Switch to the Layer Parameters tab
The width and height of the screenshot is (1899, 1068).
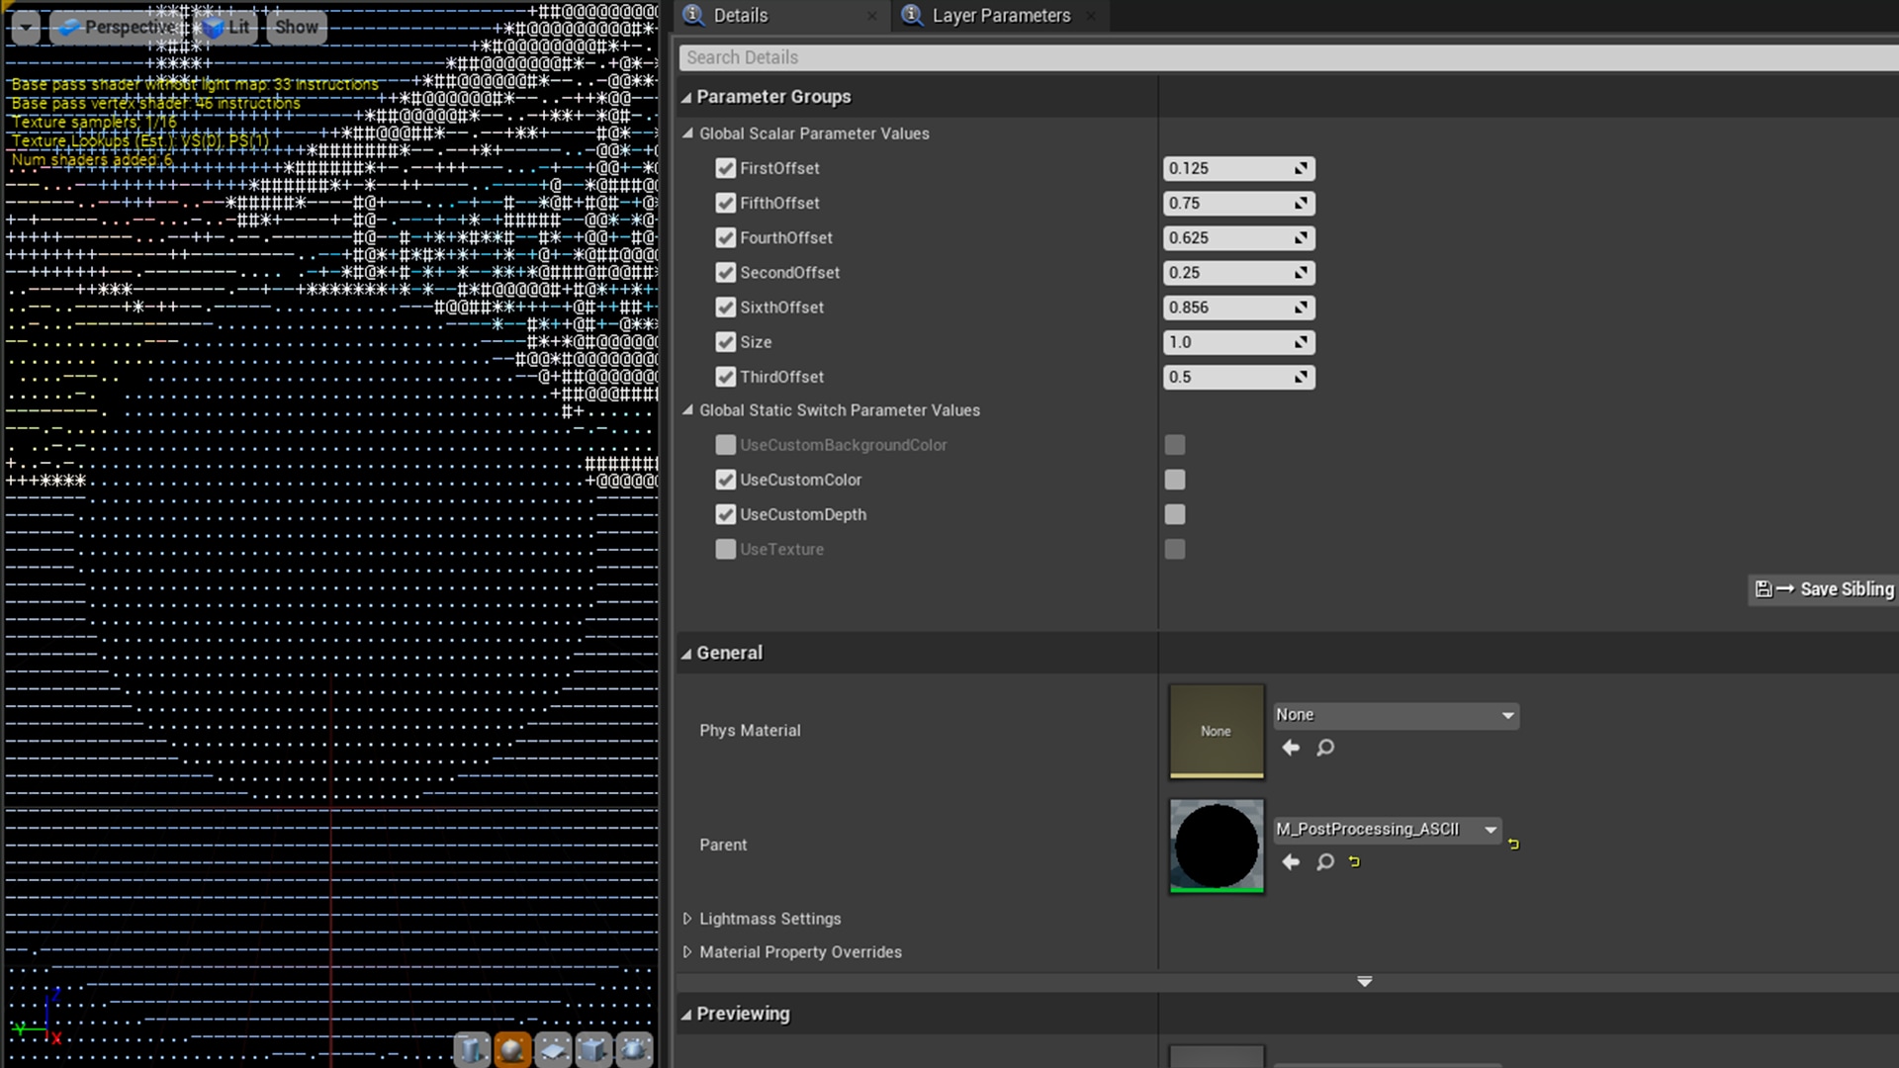pos(1001,16)
